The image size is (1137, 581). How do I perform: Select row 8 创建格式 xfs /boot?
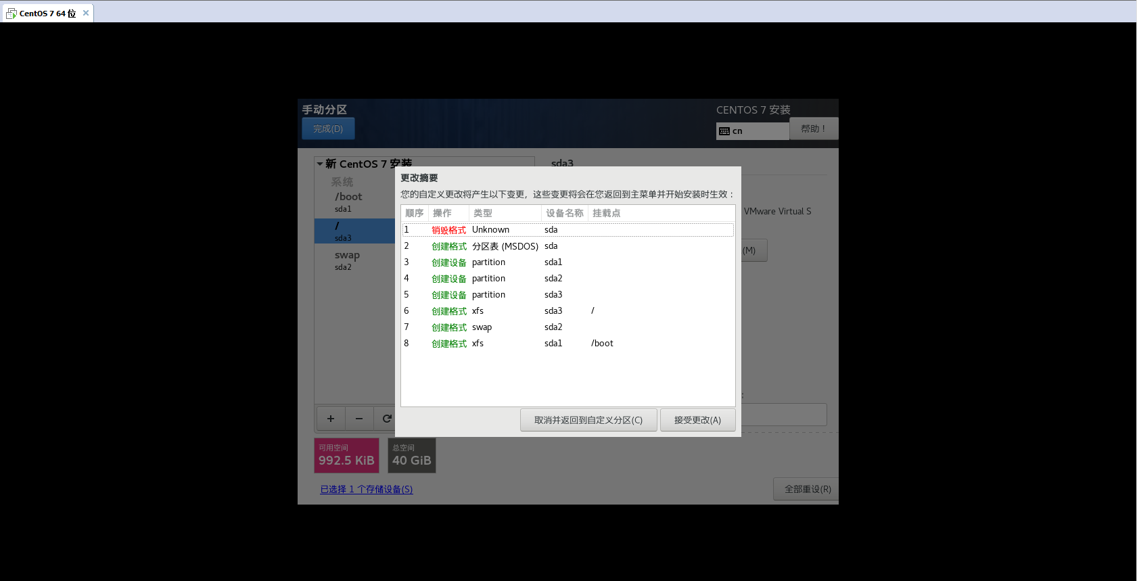tap(568, 344)
